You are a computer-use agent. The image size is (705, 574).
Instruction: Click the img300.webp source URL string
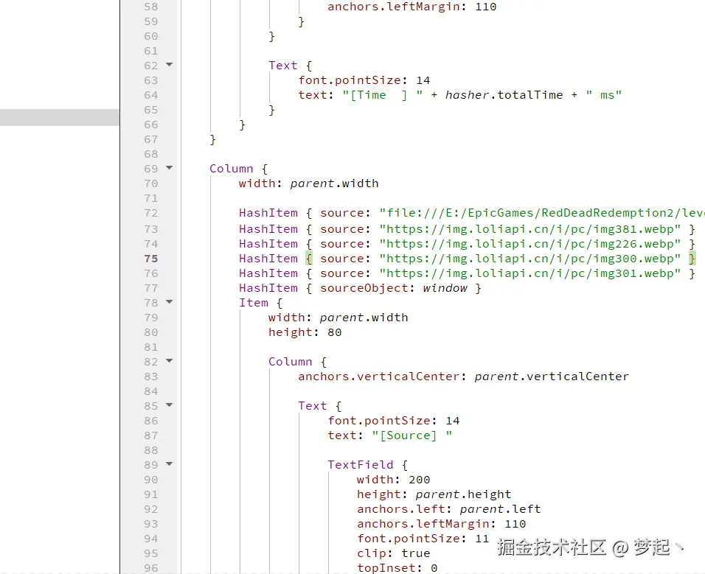click(529, 259)
